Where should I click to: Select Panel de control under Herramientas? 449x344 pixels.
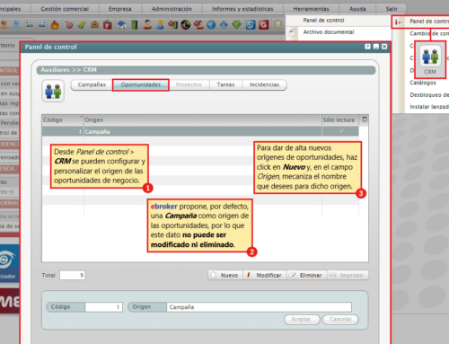coord(323,21)
